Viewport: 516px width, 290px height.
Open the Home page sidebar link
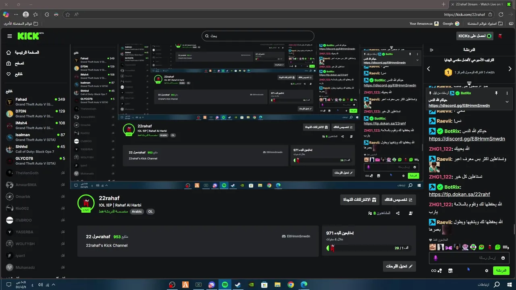[x=23, y=53]
